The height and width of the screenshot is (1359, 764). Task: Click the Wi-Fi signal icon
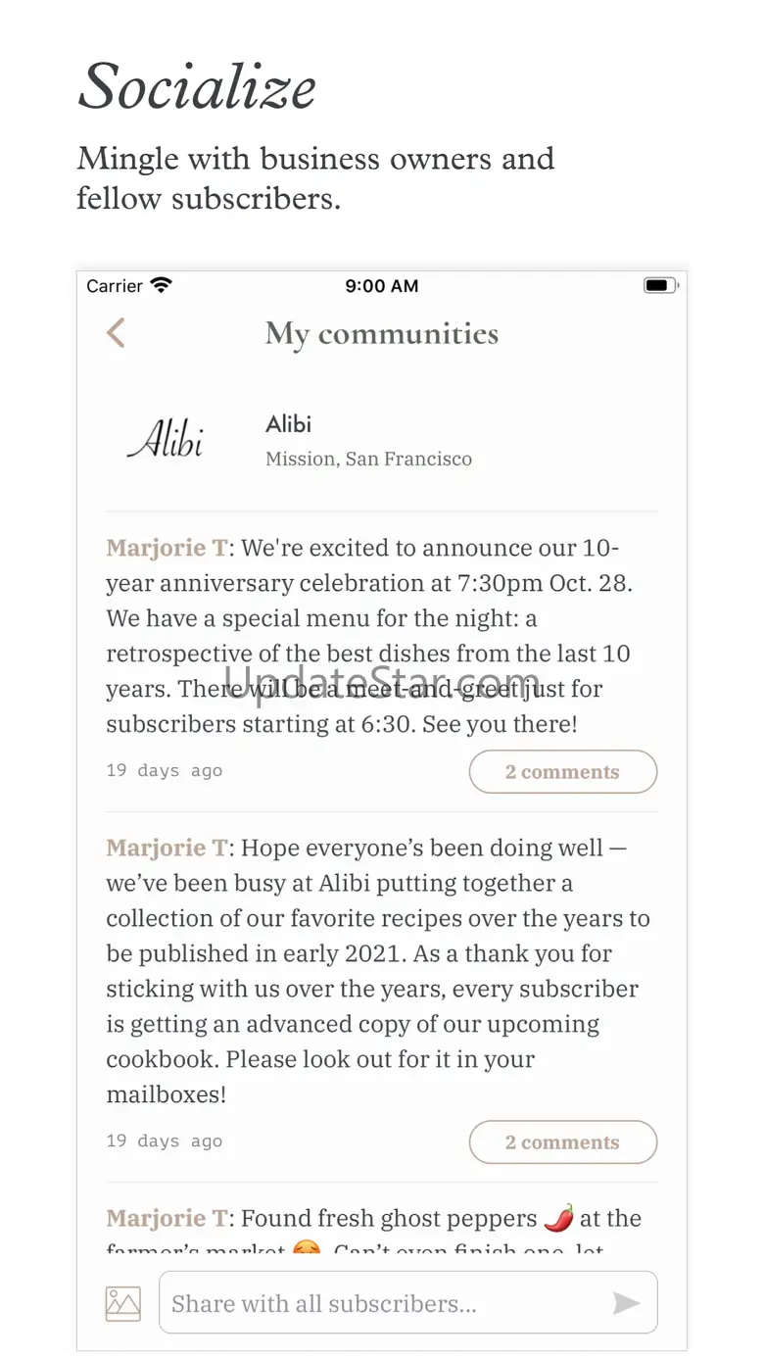point(162,285)
